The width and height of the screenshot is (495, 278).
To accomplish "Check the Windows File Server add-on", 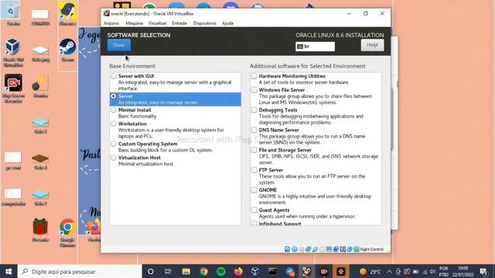I will pos(254,90).
